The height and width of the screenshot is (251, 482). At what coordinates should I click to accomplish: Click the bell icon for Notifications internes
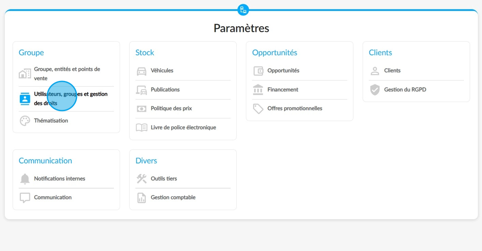[x=25, y=179]
